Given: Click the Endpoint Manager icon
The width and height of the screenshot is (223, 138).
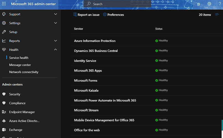Looking at the screenshot, I should pyautogui.click(x=4, y=112).
